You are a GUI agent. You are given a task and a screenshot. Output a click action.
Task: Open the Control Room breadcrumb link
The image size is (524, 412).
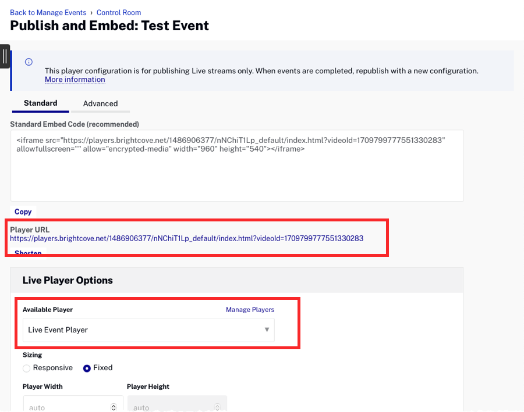pyautogui.click(x=119, y=12)
